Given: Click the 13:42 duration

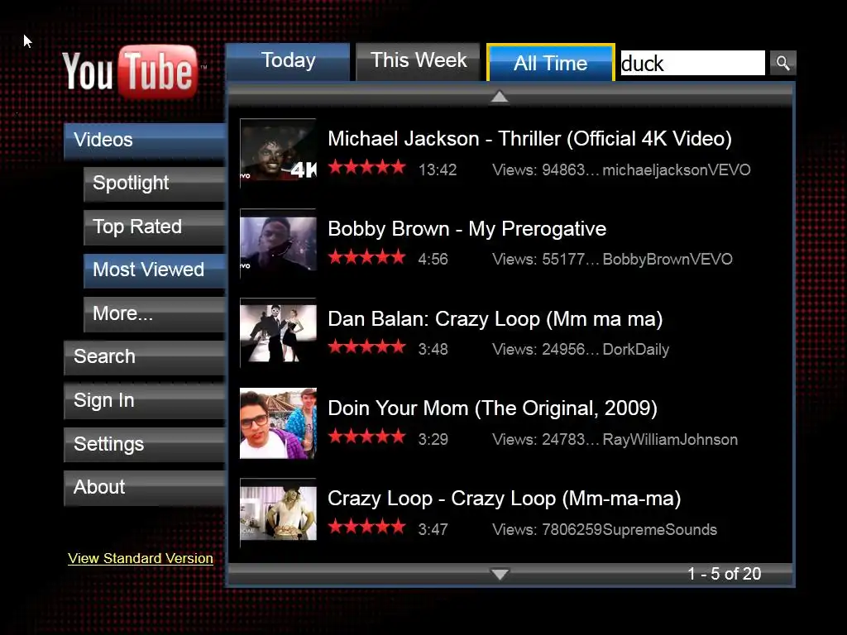Looking at the screenshot, I should [438, 170].
